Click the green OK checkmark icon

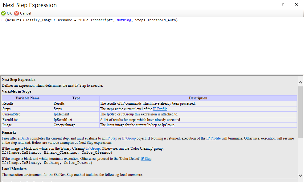point(3,13)
